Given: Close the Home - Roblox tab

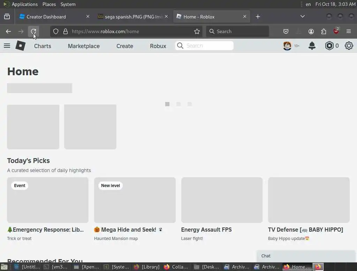Looking at the screenshot, I should click(244, 17).
